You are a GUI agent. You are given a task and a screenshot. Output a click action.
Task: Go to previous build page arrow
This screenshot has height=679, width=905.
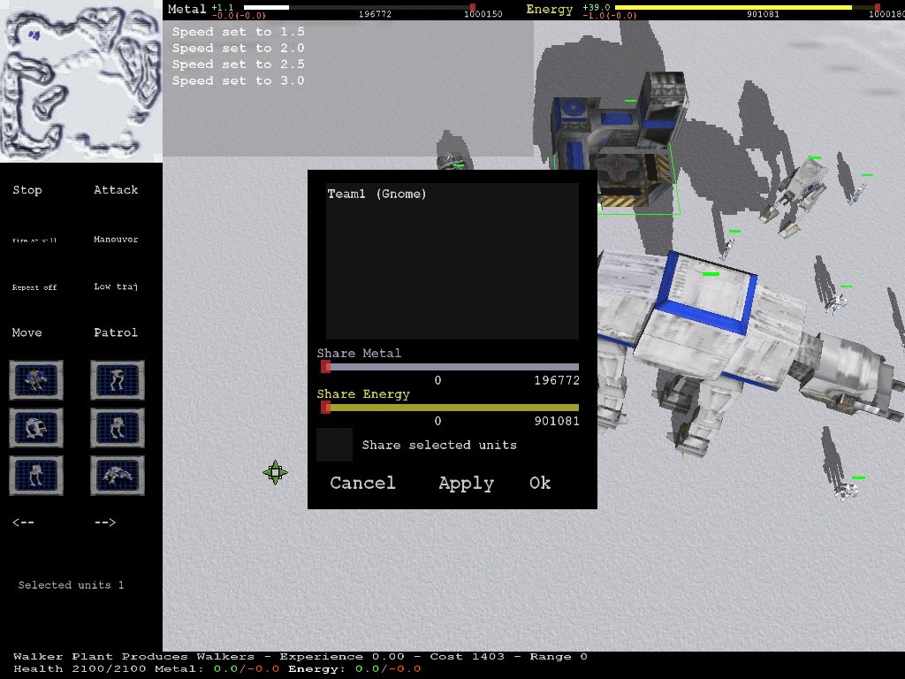tap(23, 522)
